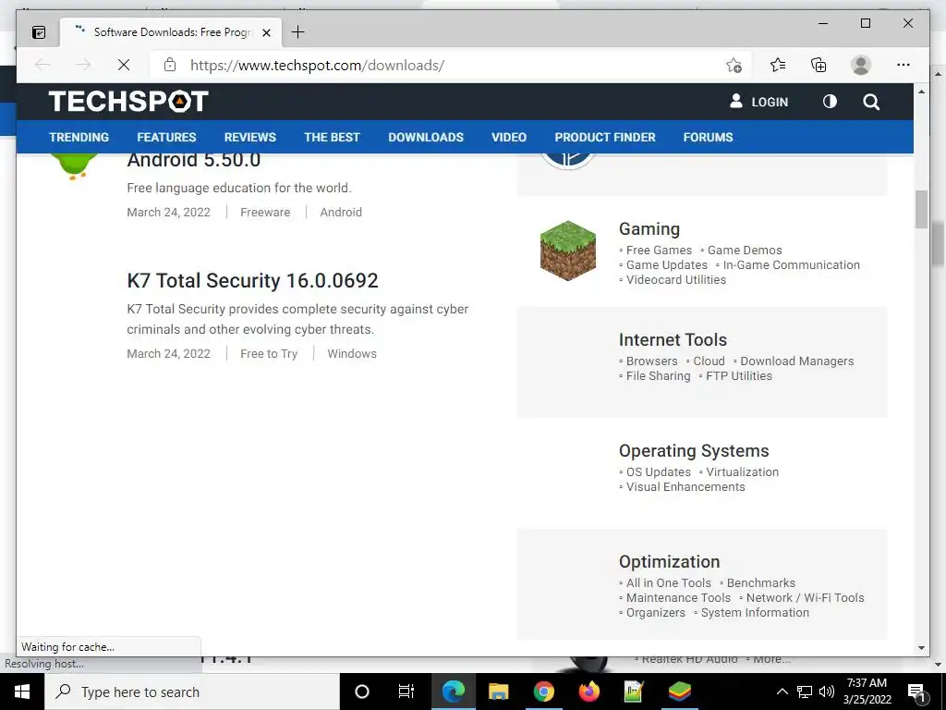Click the page vertical scrollbar thumb
The image size is (946, 710).
click(921, 209)
